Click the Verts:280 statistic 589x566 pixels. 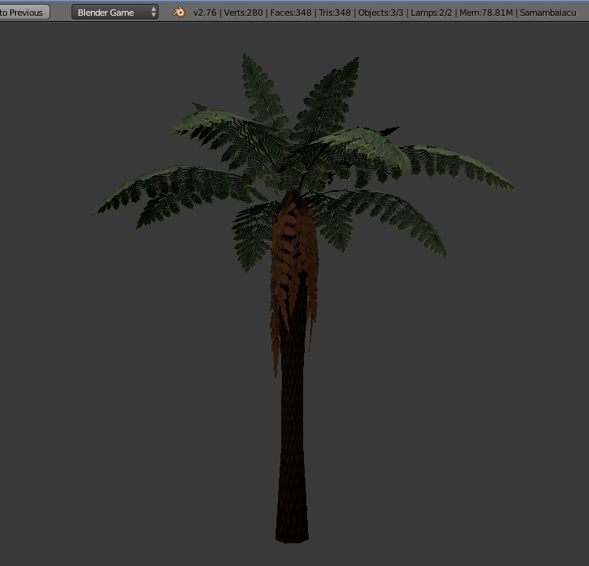pyautogui.click(x=243, y=13)
